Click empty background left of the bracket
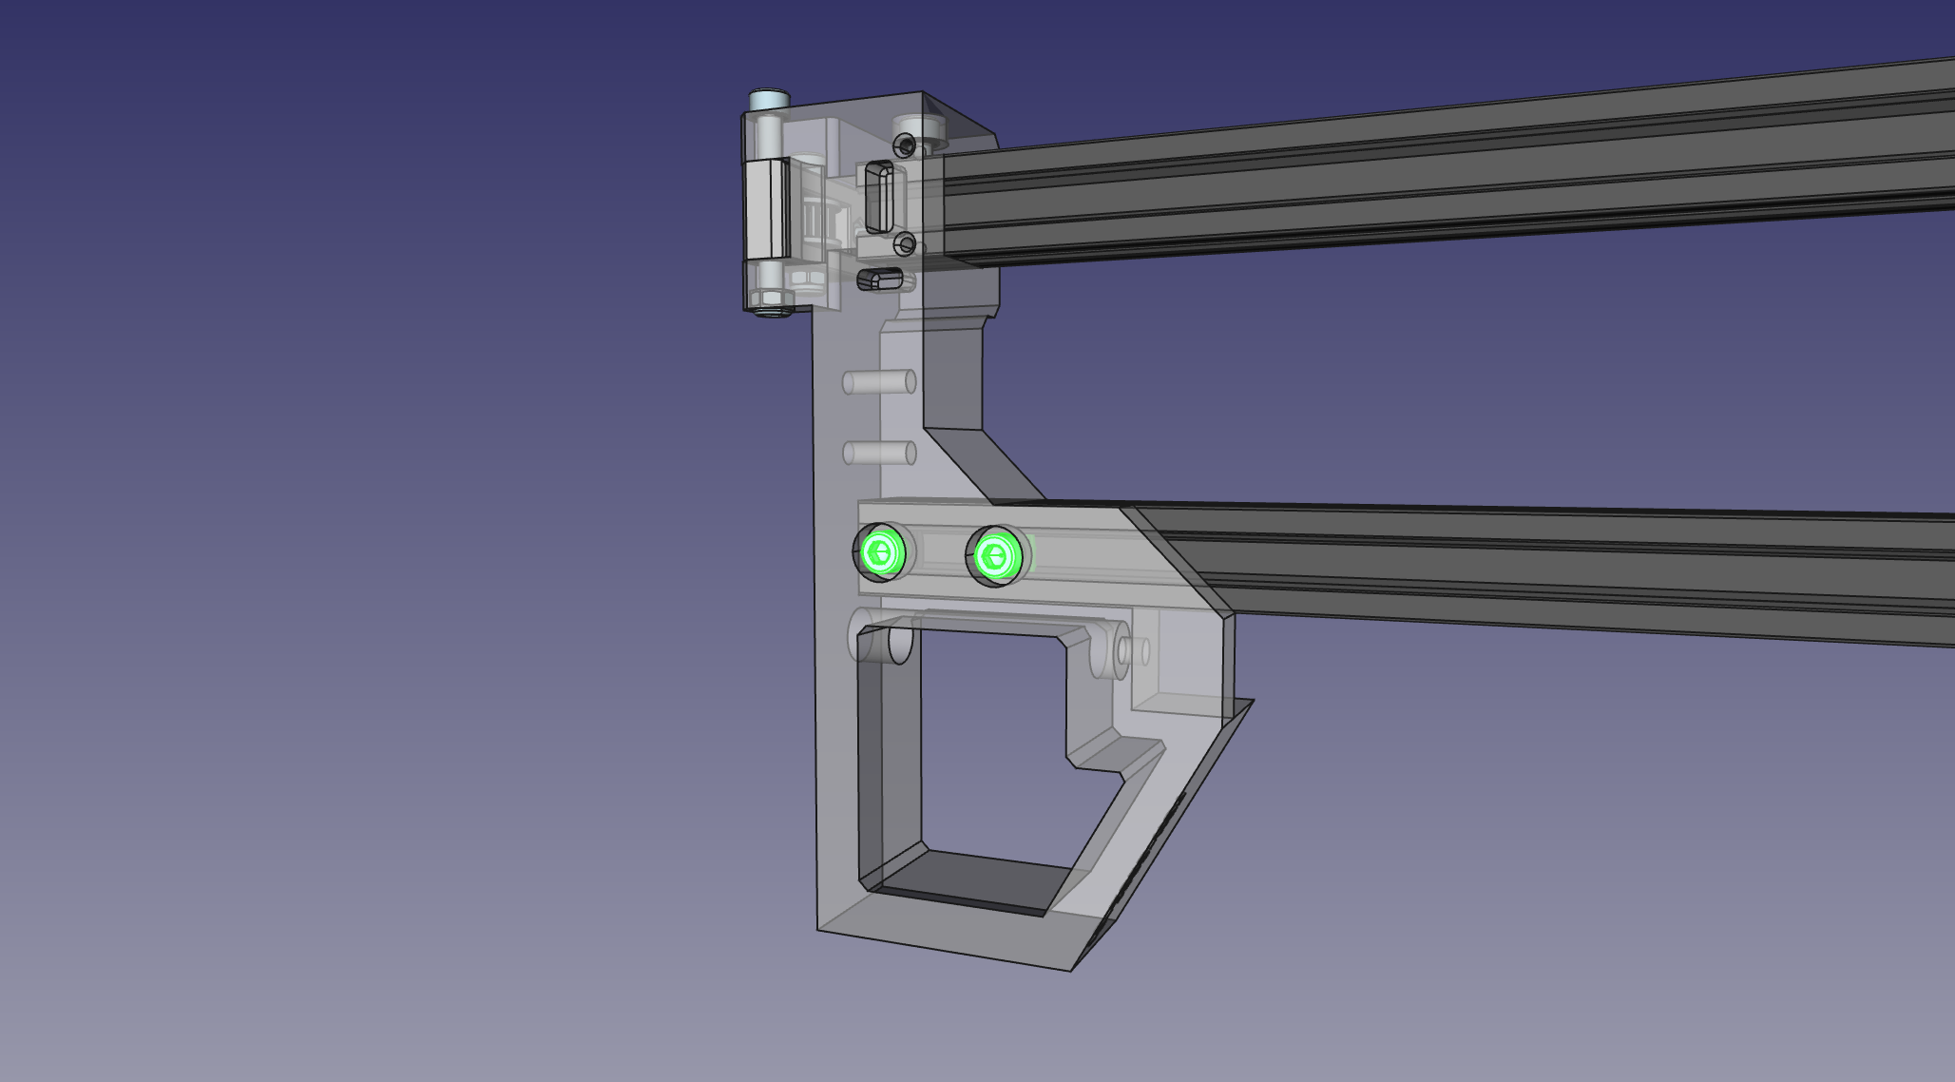 pos(380,570)
